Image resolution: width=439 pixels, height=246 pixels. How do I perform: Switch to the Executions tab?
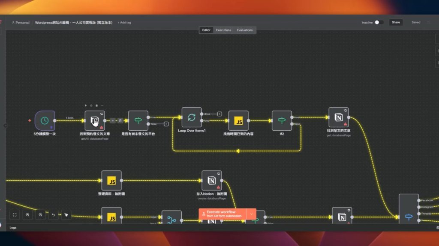pyautogui.click(x=223, y=30)
